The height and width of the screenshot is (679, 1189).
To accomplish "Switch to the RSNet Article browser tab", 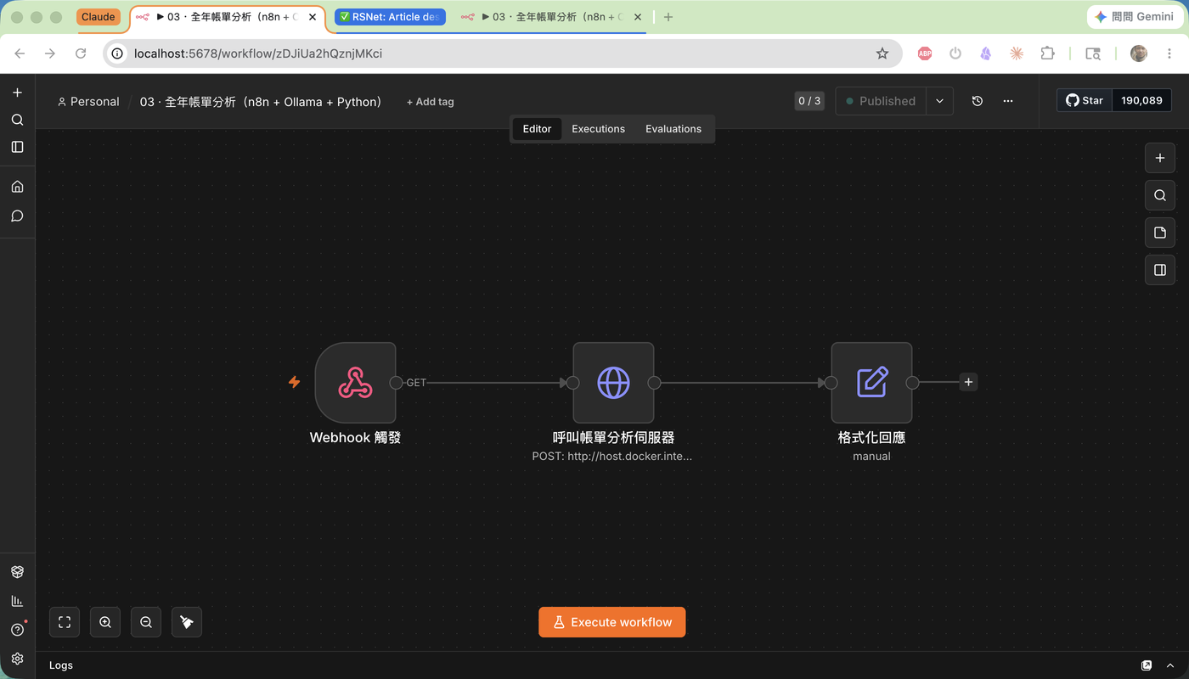I will coord(390,17).
